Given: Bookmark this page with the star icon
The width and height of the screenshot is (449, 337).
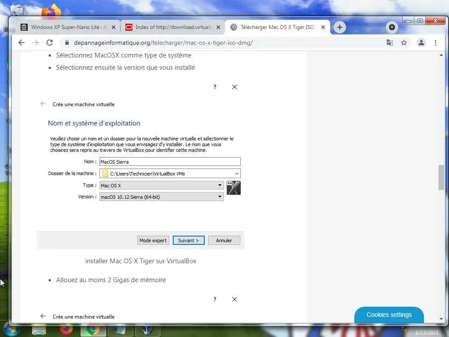Looking at the screenshot, I should point(404,43).
